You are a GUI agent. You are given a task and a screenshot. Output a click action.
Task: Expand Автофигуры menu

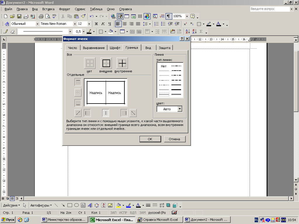[x=41, y=205]
